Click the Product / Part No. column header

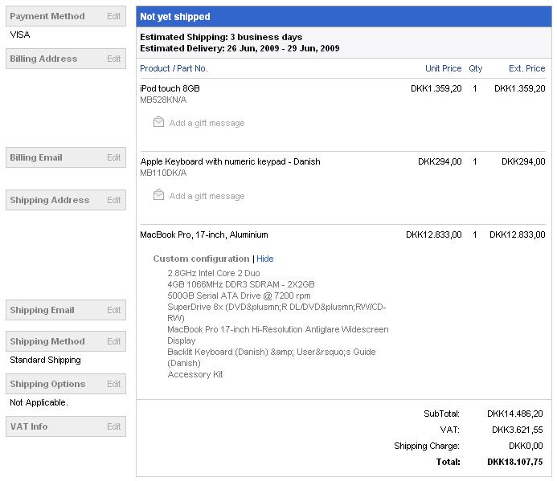point(174,68)
